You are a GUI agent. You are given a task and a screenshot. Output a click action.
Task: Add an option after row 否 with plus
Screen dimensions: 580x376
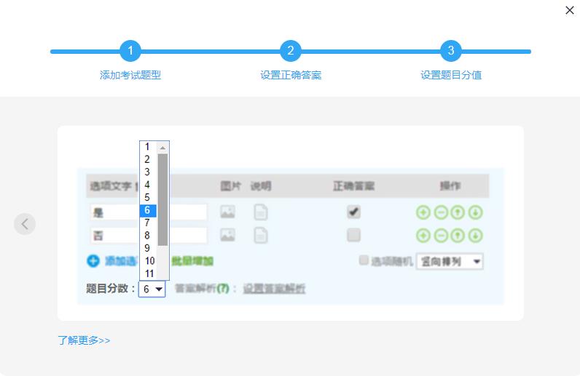click(x=423, y=236)
